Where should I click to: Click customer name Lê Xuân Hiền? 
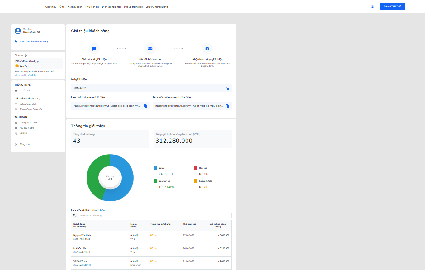[x=80, y=248]
